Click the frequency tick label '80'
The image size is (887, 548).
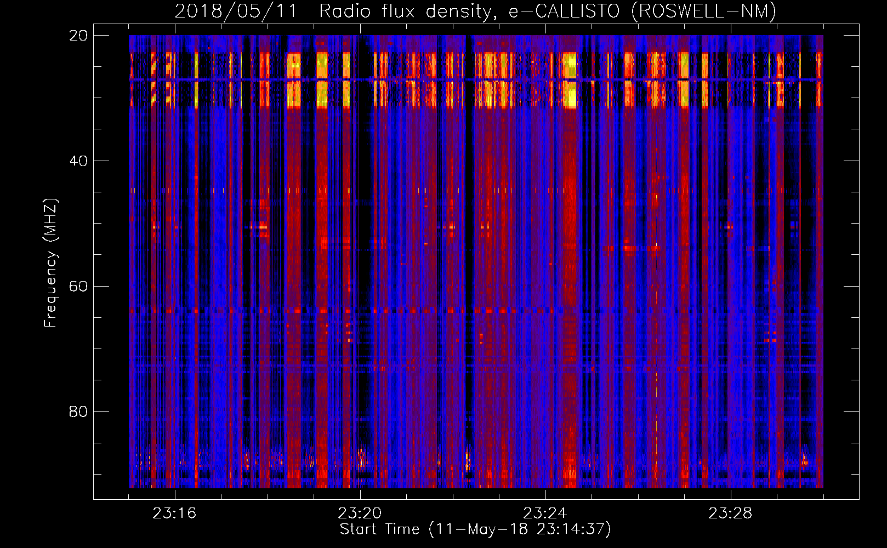coord(78,412)
